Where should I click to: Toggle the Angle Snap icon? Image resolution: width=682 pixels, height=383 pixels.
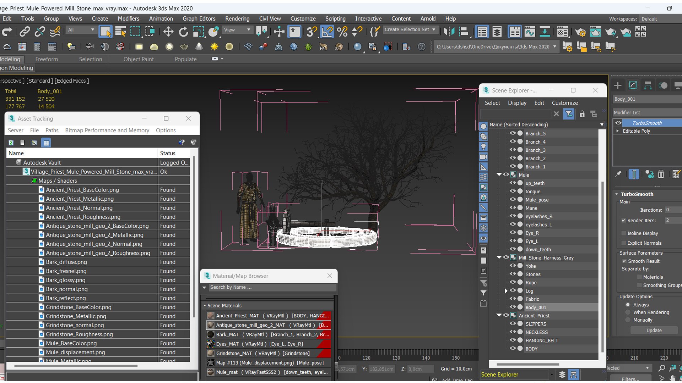[x=327, y=32]
